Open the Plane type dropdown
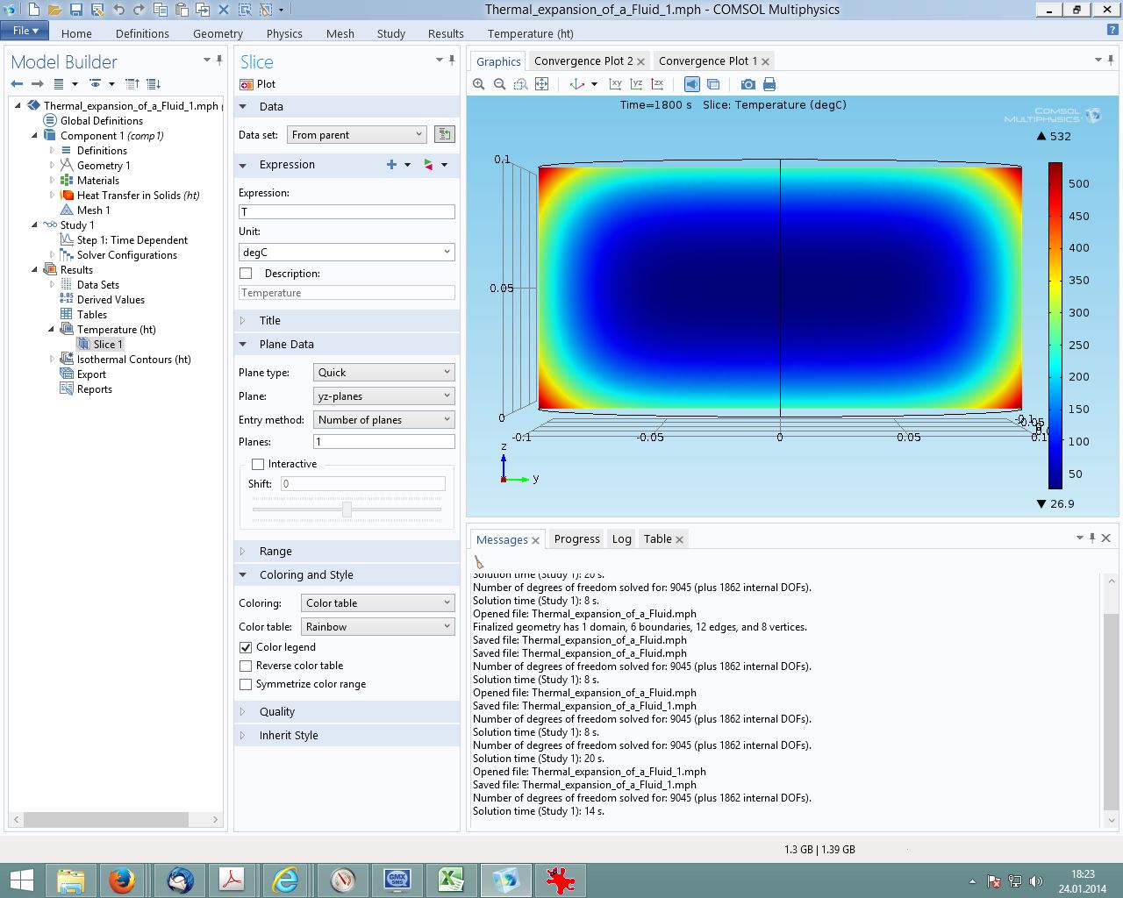 point(384,372)
